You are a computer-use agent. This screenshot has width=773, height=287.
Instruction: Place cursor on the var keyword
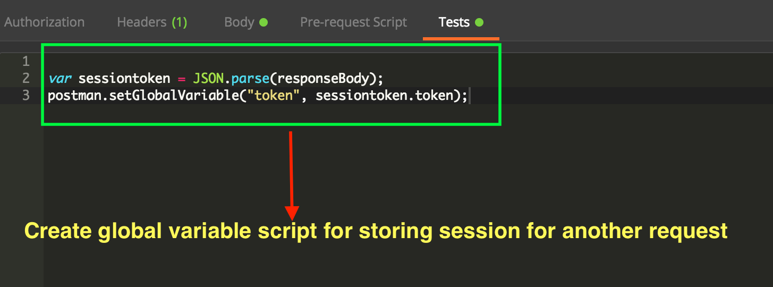tap(60, 79)
